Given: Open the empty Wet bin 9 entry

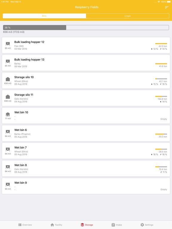Looking at the screenshot, I should [x=86, y=186].
